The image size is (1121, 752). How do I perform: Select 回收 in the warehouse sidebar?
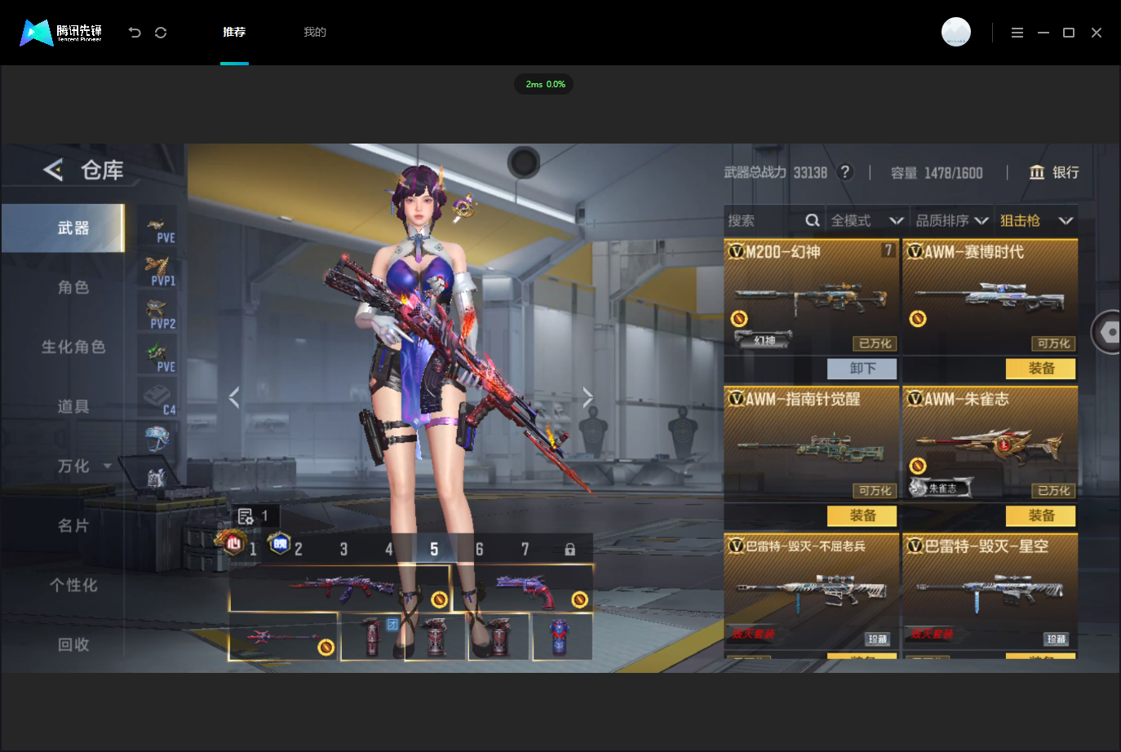73,644
